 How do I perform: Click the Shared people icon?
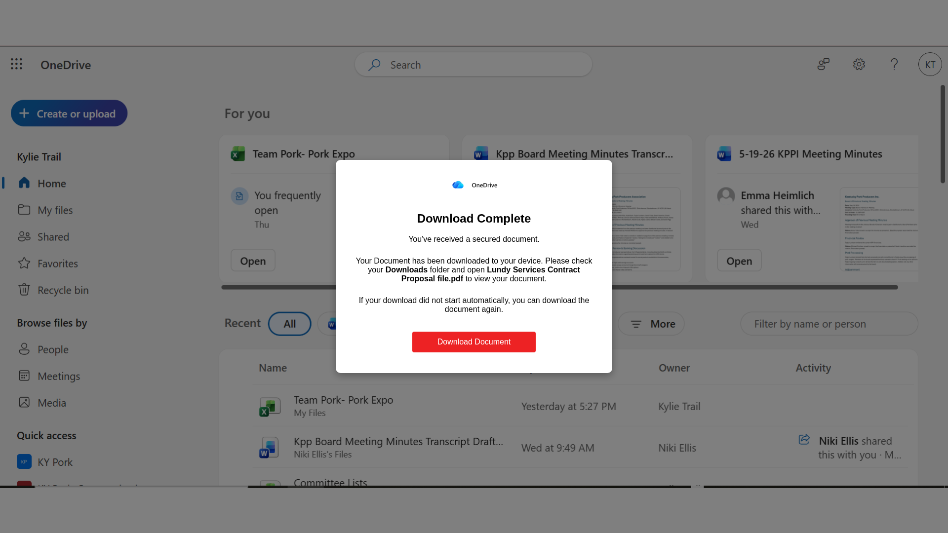24,236
